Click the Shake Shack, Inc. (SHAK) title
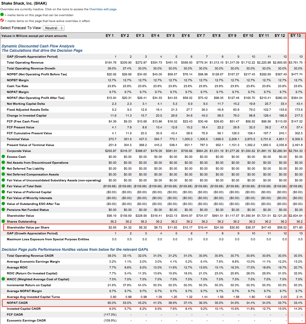The image size is (306, 324). pos(24,3)
